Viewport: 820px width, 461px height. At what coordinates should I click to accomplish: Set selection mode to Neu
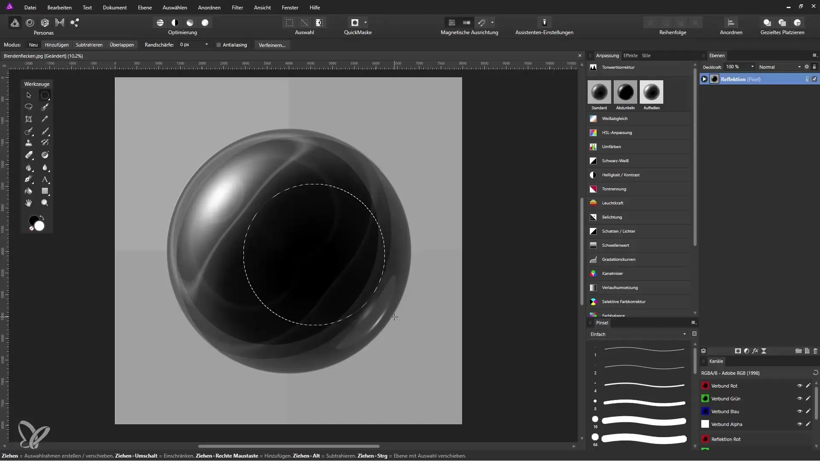tap(33, 45)
